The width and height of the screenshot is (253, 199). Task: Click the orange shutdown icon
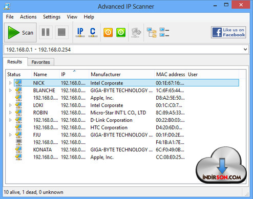108,32
